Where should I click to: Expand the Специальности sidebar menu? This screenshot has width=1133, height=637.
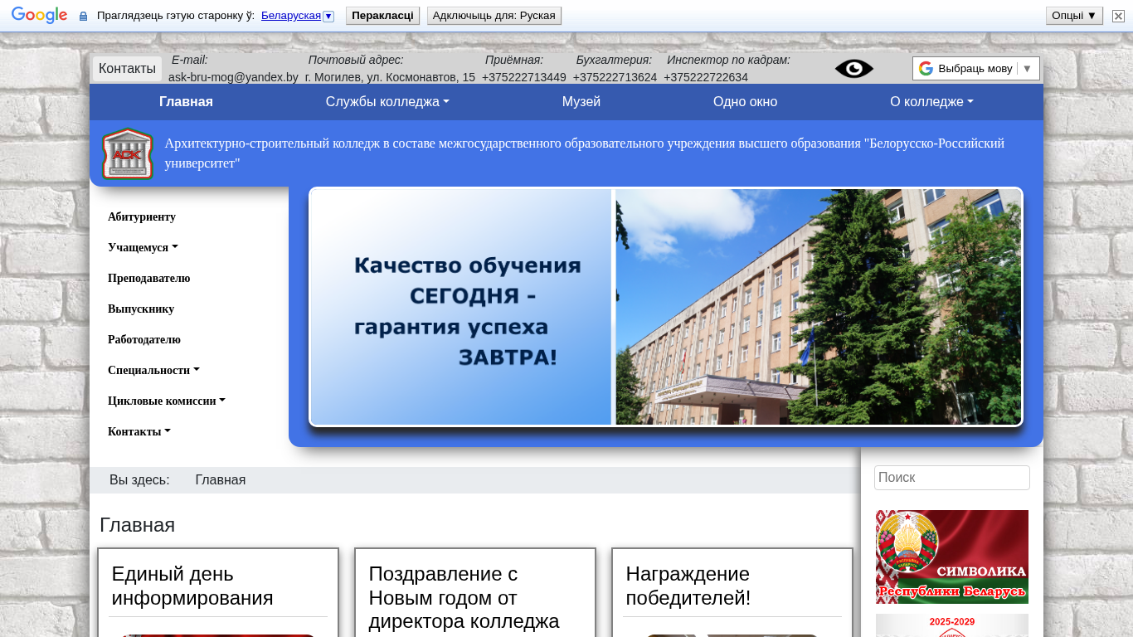[153, 371]
